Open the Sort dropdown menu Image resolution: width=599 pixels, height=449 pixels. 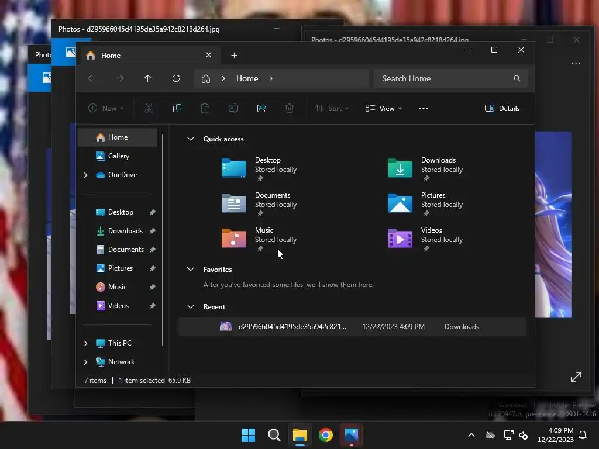(x=332, y=108)
